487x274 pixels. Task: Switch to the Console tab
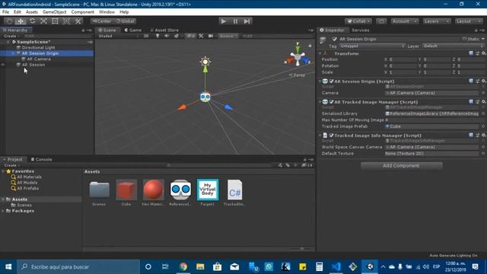(42, 159)
